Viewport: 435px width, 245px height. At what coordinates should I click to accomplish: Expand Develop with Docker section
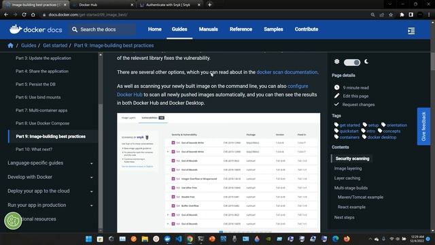[x=50, y=177]
